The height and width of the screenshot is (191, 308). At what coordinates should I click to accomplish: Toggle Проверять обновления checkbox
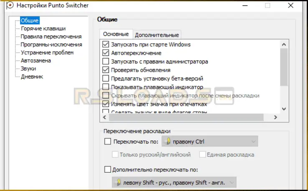coord(106,70)
